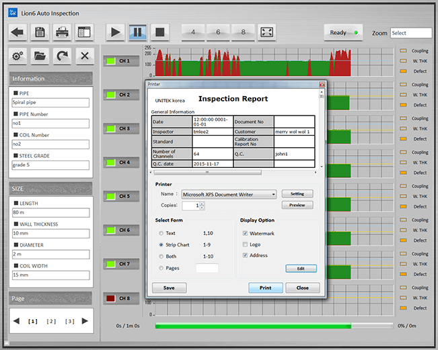This screenshot has height=350, width=438.
Task: Click CH 1 Coupling legend indicator
Action: [403, 51]
